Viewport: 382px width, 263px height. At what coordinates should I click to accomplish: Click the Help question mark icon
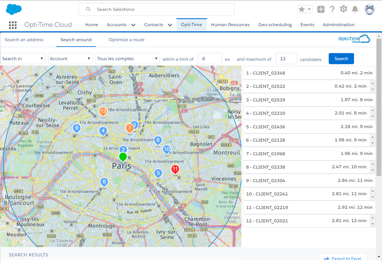(x=332, y=9)
